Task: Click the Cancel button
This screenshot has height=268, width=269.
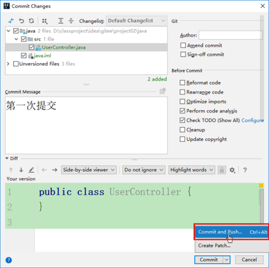Action: tap(249, 260)
